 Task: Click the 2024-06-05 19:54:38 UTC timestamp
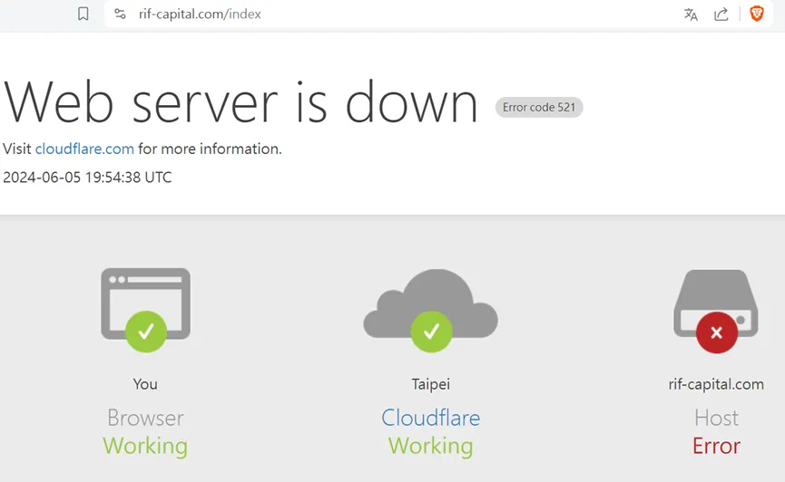(87, 177)
